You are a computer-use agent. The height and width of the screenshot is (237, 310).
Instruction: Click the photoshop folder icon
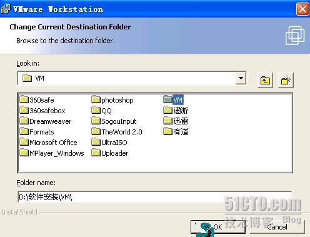[x=96, y=99]
